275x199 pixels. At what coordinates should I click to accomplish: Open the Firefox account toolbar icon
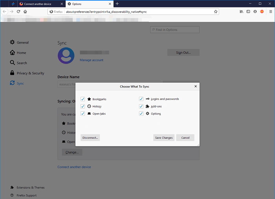(255, 12)
